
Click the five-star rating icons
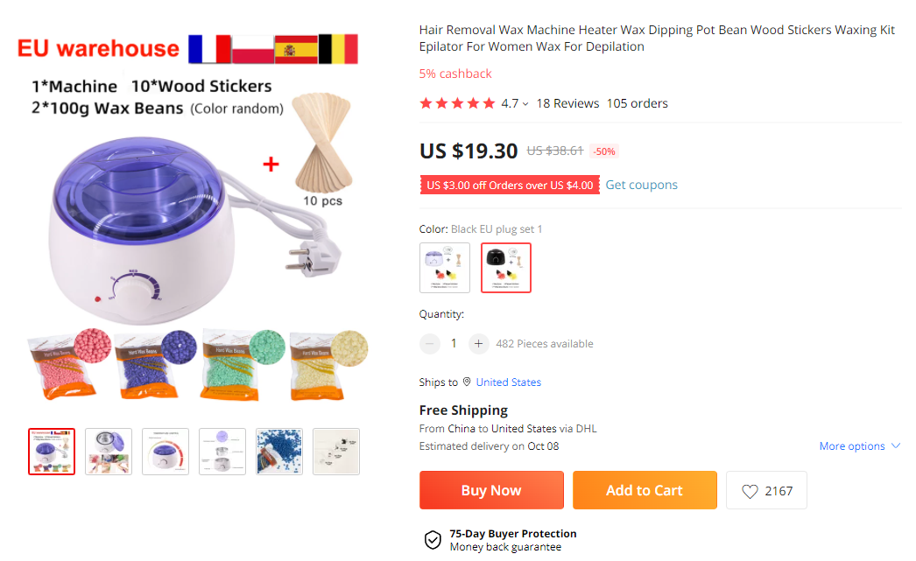tap(457, 103)
